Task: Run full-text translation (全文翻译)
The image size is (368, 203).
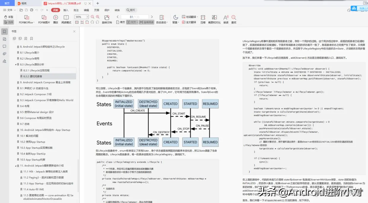Action: tap(189, 22)
